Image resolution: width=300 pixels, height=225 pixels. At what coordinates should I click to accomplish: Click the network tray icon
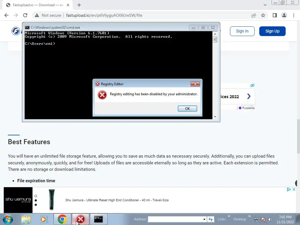[x=256, y=219]
